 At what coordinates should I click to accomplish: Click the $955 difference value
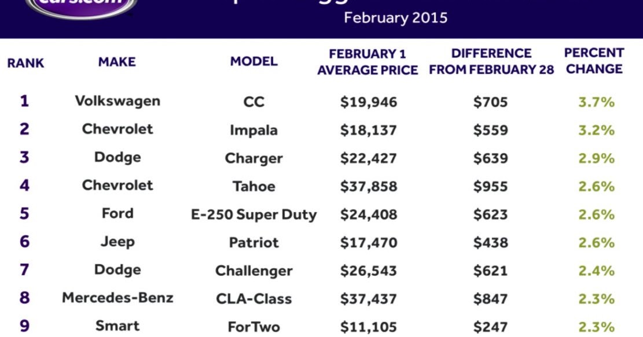coord(490,187)
